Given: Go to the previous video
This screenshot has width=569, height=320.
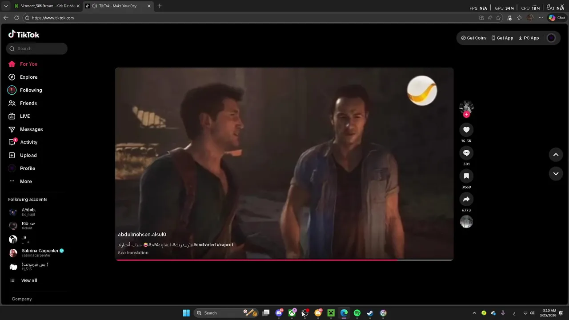Looking at the screenshot, I should [x=556, y=155].
